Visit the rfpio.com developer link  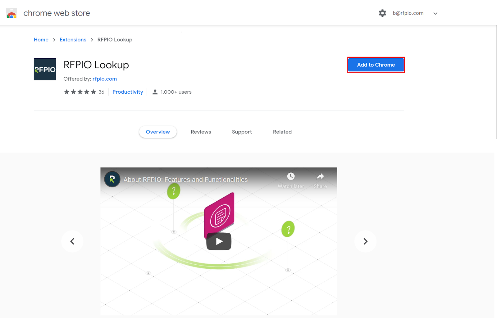click(x=105, y=79)
